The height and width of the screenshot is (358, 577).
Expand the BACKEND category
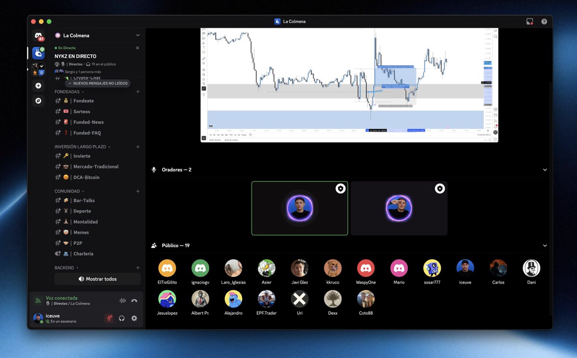pos(66,268)
